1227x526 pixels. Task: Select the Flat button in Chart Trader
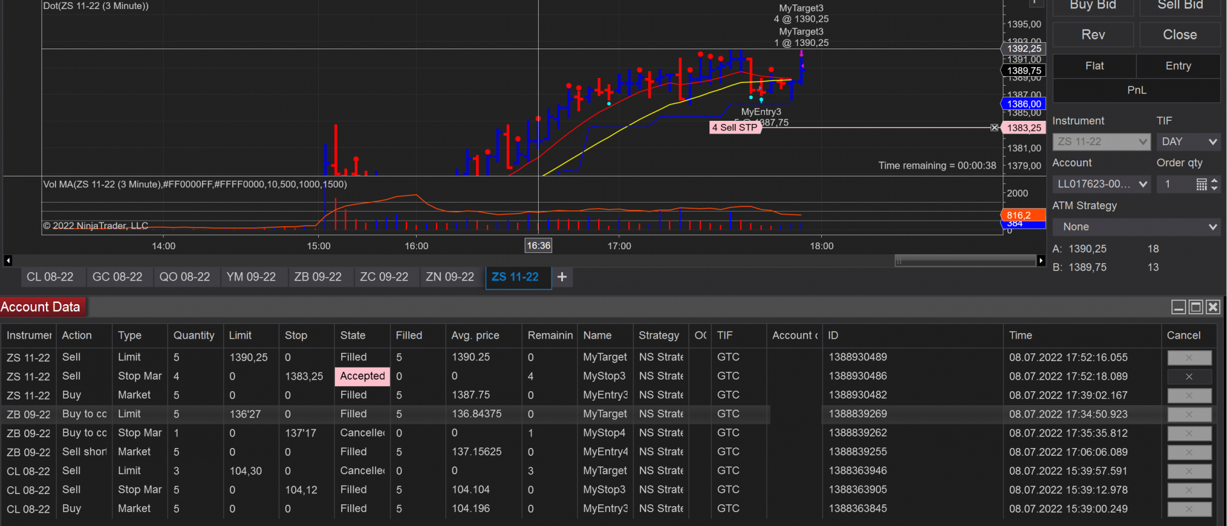(1094, 66)
